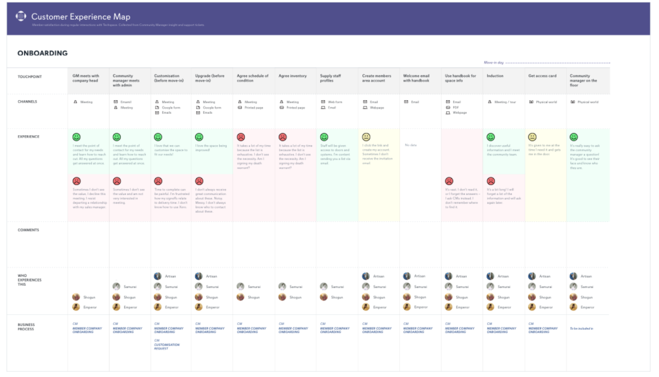Click the Upgrade (before move-in) touchpoint header
This screenshot has height=377, width=659.
coord(210,78)
